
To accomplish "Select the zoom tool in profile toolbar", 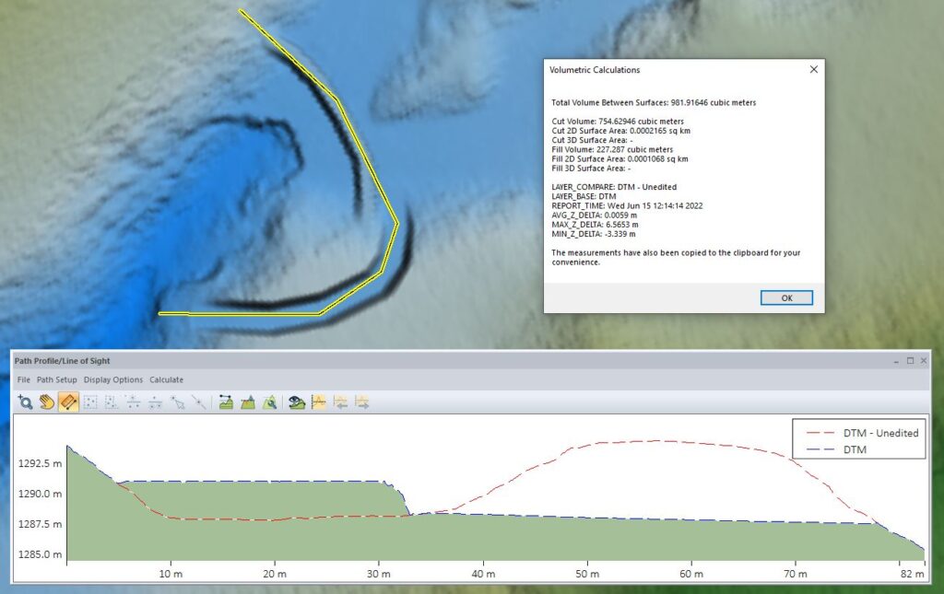I will pyautogui.click(x=25, y=402).
